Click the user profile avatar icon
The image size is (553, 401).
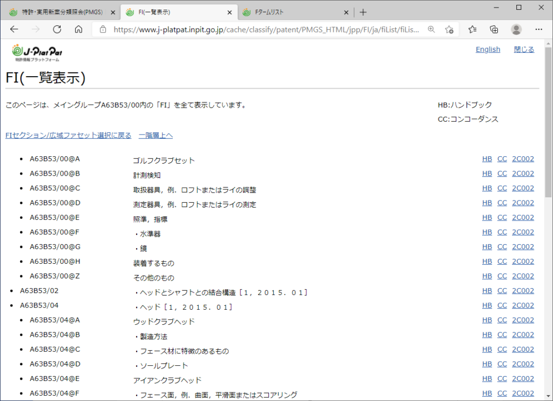coord(516,29)
